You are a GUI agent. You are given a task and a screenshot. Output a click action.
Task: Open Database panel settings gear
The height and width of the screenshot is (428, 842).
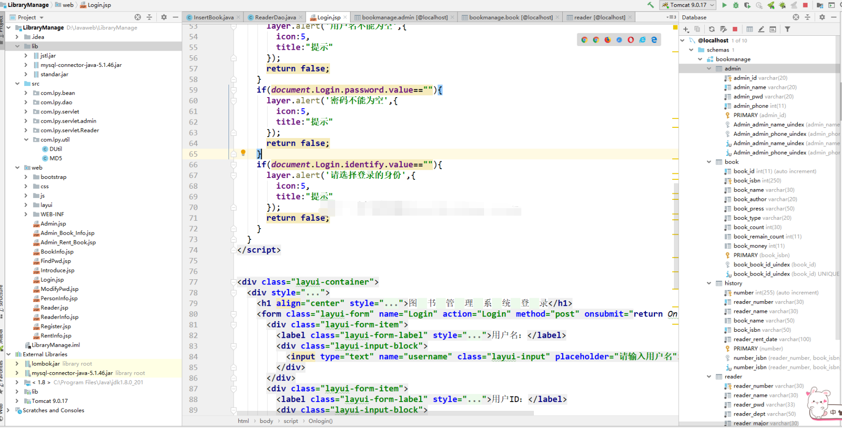pyautogui.click(x=822, y=17)
